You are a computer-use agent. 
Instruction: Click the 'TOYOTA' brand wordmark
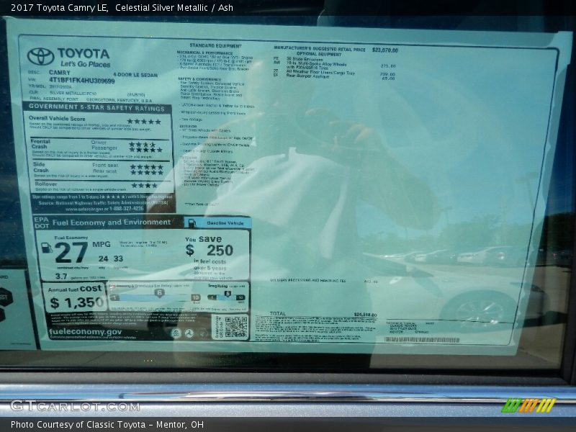84,53
